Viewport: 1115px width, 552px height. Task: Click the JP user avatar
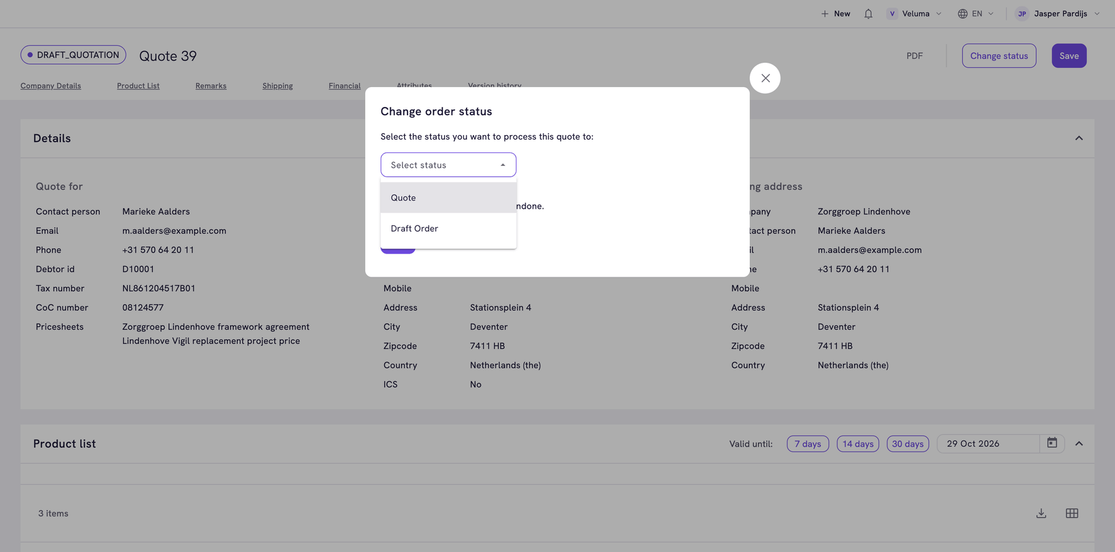click(1022, 13)
